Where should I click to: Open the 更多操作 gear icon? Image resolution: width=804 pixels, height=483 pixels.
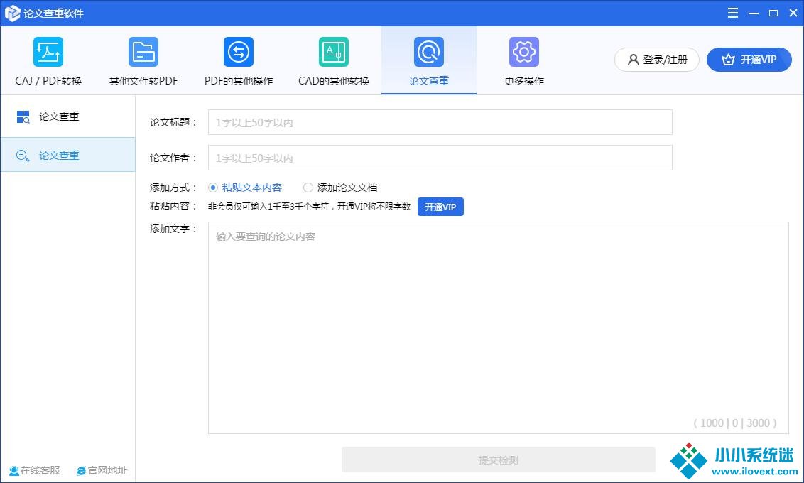click(524, 53)
